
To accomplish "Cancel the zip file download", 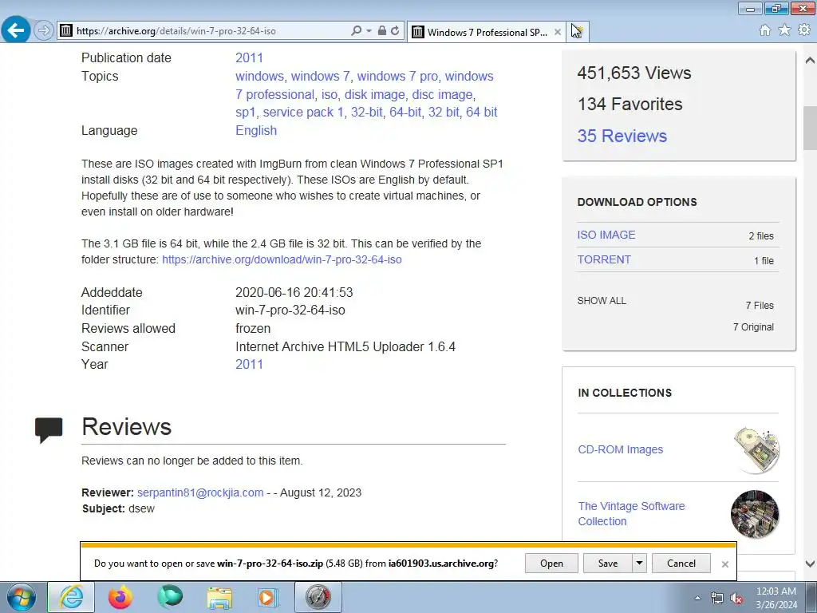I will click(681, 564).
